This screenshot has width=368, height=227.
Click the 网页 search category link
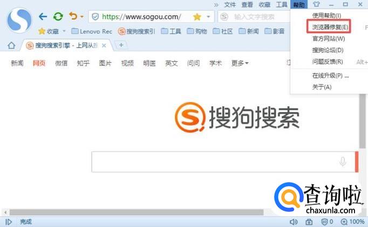39,63
